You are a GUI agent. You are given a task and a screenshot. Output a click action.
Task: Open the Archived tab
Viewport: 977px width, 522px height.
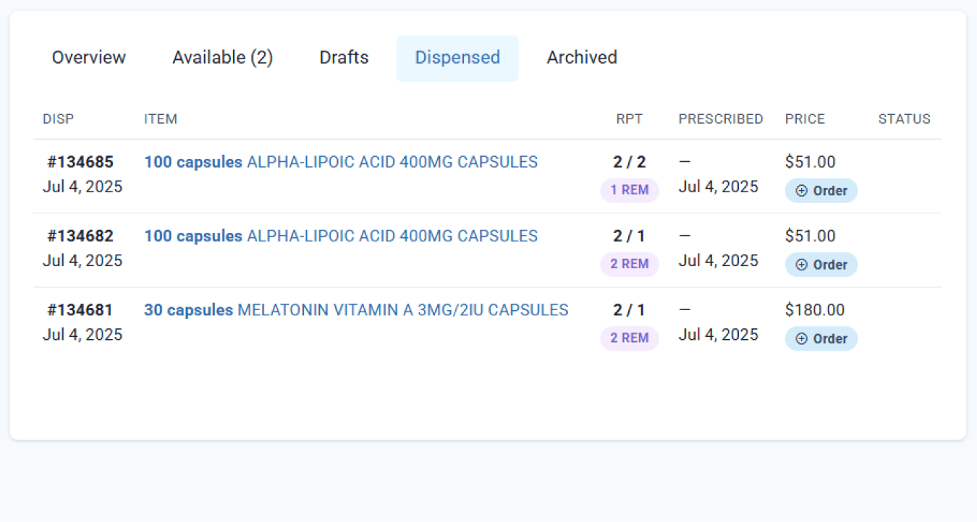click(582, 58)
